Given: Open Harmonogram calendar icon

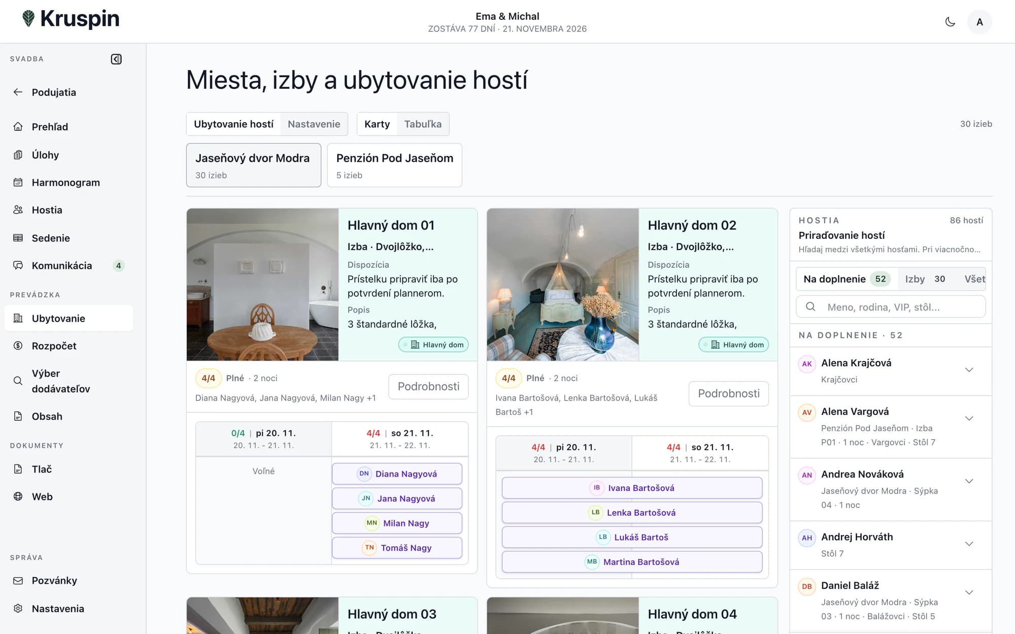Looking at the screenshot, I should tap(18, 183).
